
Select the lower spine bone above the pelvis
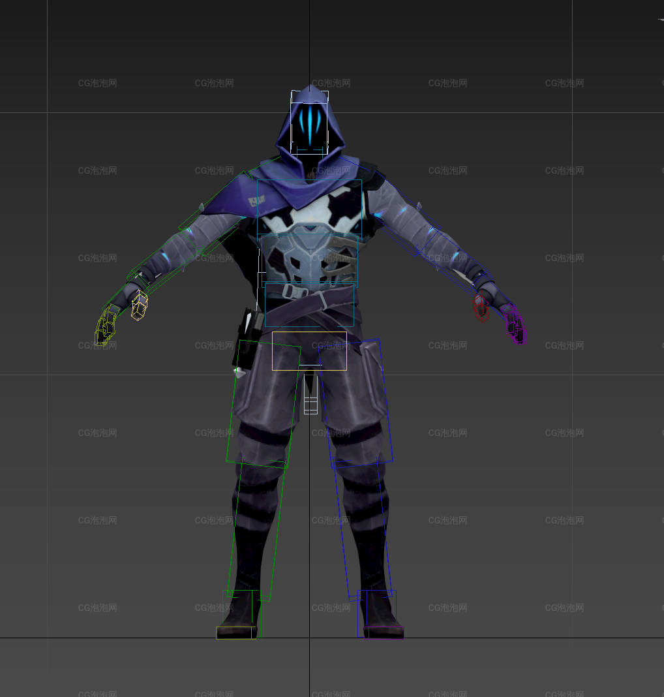[310, 305]
